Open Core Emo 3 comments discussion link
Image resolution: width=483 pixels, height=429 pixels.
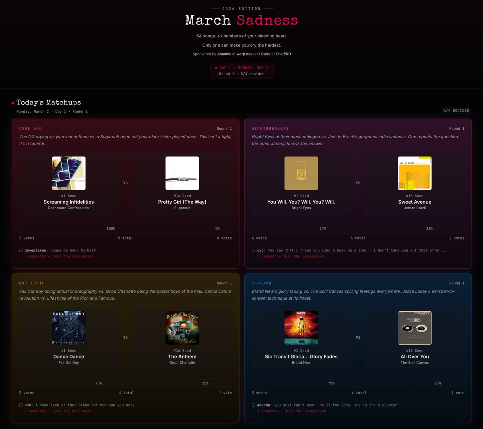point(59,256)
